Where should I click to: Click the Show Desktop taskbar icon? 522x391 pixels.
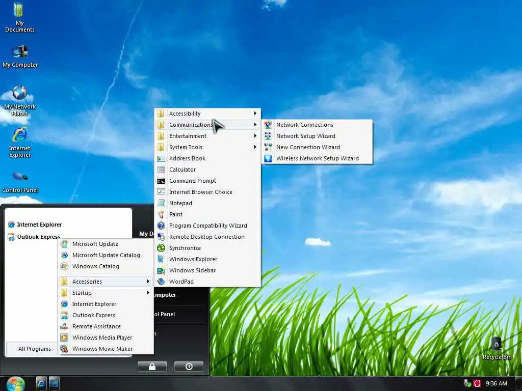tap(54, 383)
